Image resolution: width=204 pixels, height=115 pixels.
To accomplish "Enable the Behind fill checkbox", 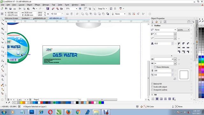I will (152, 84).
